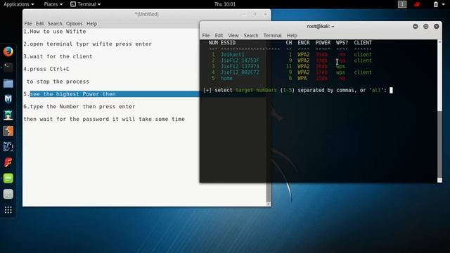Maximize the Untitled editor window
Viewport: 450px width, 253px height.
point(255,14)
